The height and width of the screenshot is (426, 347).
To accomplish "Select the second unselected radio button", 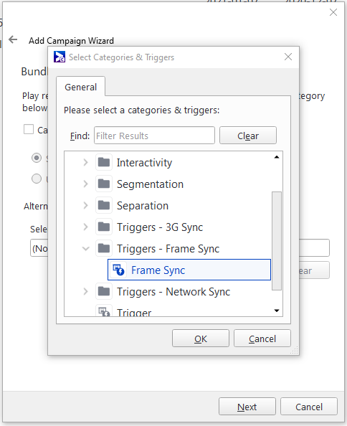I will point(37,179).
